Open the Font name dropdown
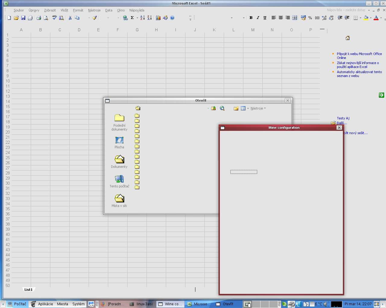This screenshot has height=308, width=386. click(x=232, y=18)
